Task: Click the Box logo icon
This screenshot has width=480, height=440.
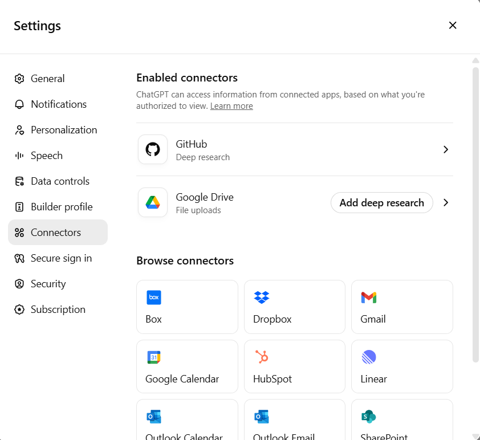Action: [x=154, y=298]
